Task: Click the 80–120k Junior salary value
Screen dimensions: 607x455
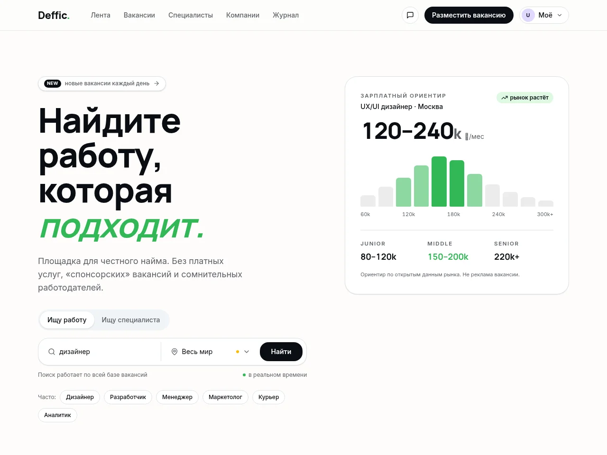Action: [378, 257]
